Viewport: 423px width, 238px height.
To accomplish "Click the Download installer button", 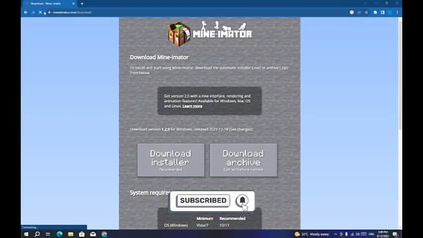I will (171, 160).
